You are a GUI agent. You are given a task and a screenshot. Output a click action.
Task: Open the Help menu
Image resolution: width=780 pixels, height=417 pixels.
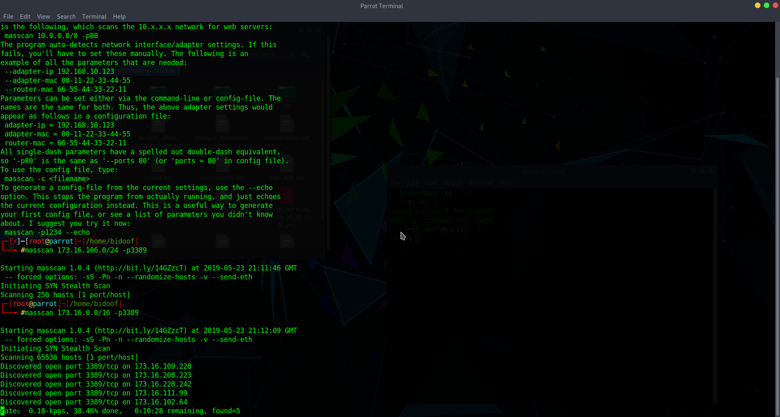(x=119, y=17)
